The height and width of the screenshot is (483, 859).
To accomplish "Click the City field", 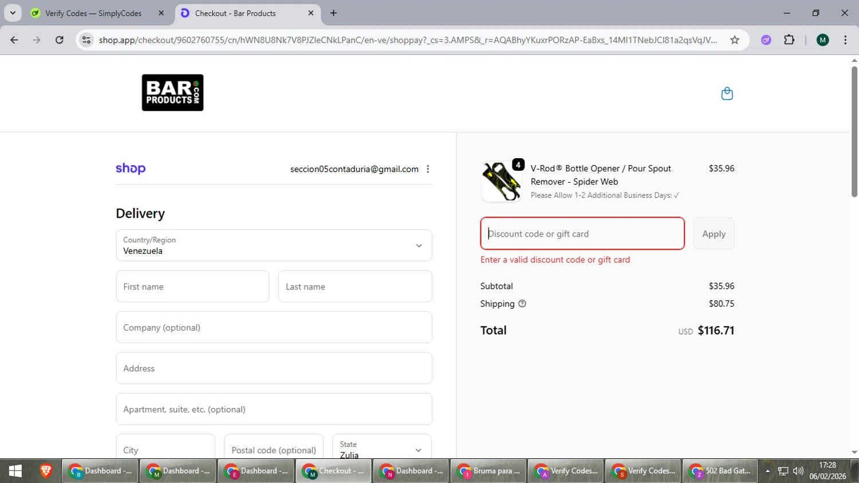I will pos(166,450).
